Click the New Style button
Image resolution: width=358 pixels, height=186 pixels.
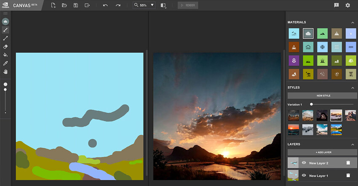[x=322, y=96]
